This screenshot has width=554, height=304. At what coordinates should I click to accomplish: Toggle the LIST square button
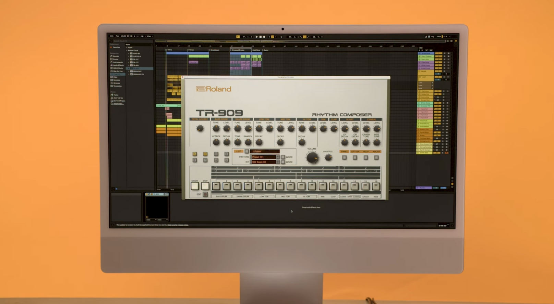[x=246, y=151]
